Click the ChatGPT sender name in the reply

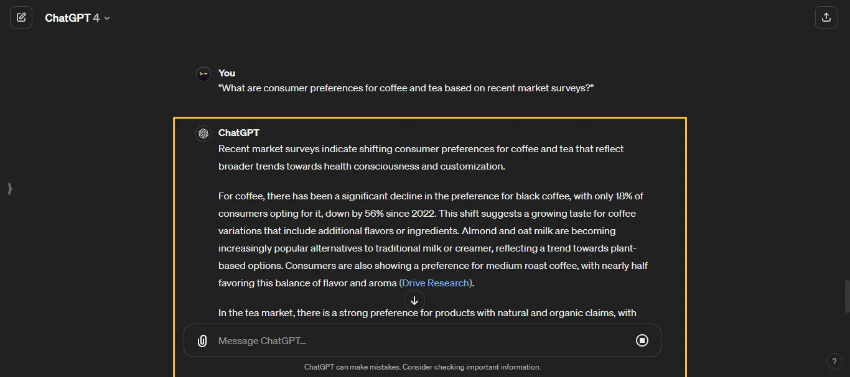239,133
